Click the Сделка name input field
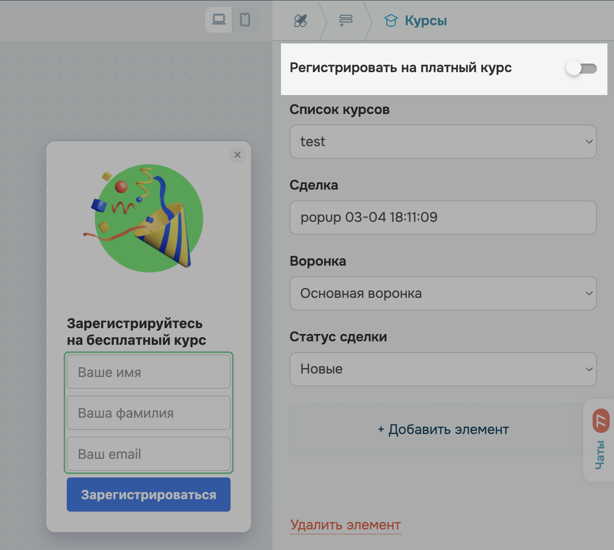This screenshot has width=614, height=550. [443, 218]
